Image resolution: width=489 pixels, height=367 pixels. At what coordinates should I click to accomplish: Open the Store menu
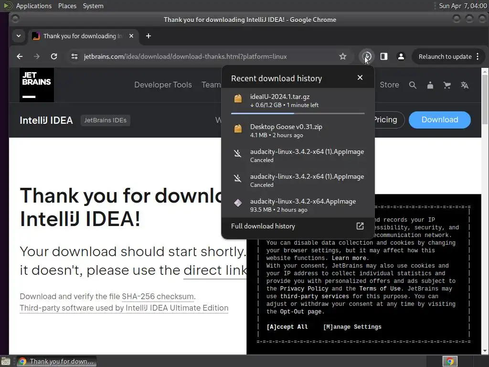[x=389, y=85]
